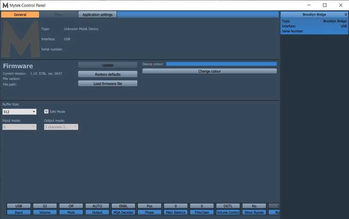Screen dimensions: 349x219
Task: Toggle the Off value above Mute
Action: [71, 206]
